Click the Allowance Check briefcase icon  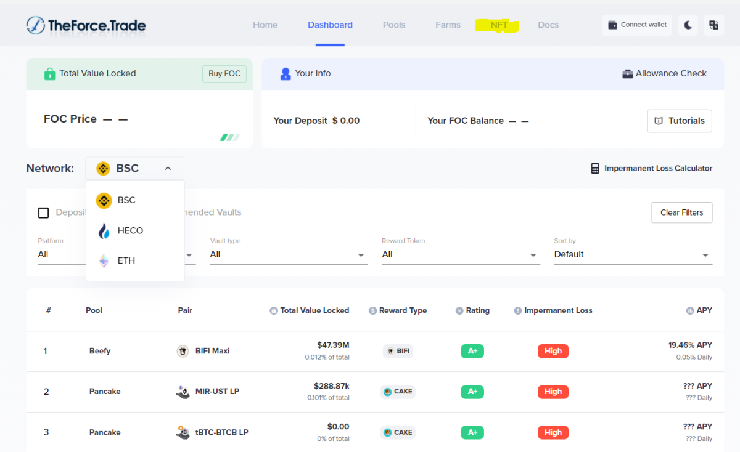pyautogui.click(x=628, y=74)
